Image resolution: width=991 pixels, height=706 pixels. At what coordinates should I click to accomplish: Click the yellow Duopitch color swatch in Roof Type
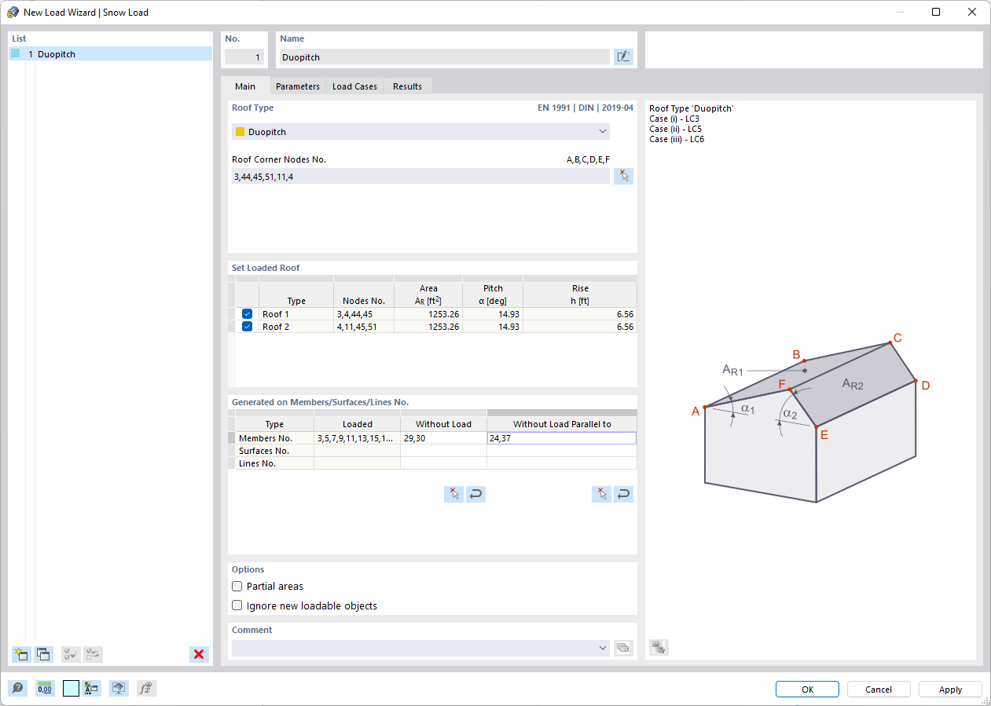point(240,132)
